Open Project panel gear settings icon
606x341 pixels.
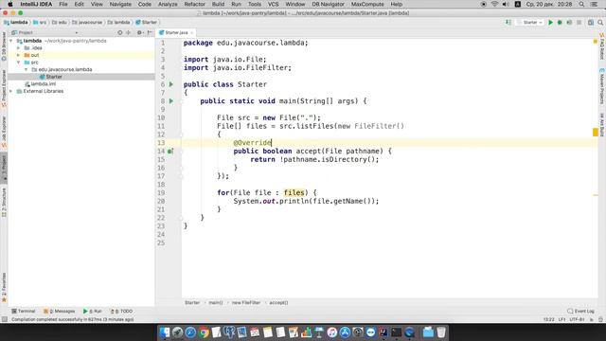139,33
